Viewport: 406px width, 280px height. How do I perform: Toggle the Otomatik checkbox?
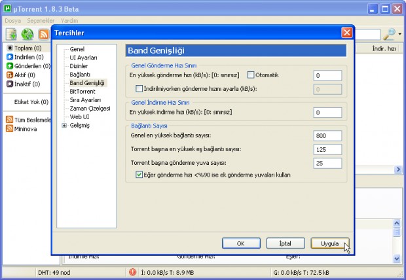pos(251,75)
